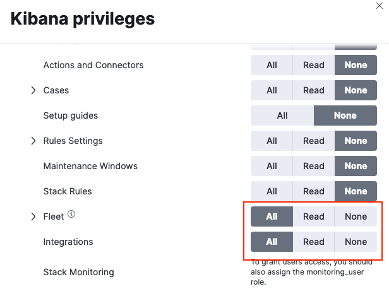Set Actions and Connectors to All
The image size is (389, 296).
tap(272, 65)
